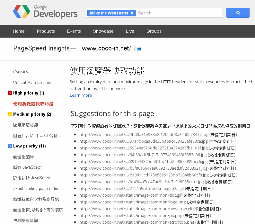Viewport: 255px width, 224px height.
Task: Open the b8f8616649a96892733aed3f82d03321.jpg link
Action: click(x=143, y=168)
